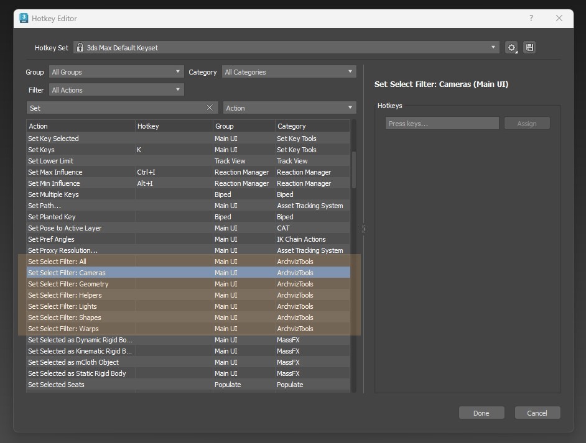Viewport: 586px width, 443px height.
Task: Expand the Hotkey Set dropdown
Action: coord(493,48)
